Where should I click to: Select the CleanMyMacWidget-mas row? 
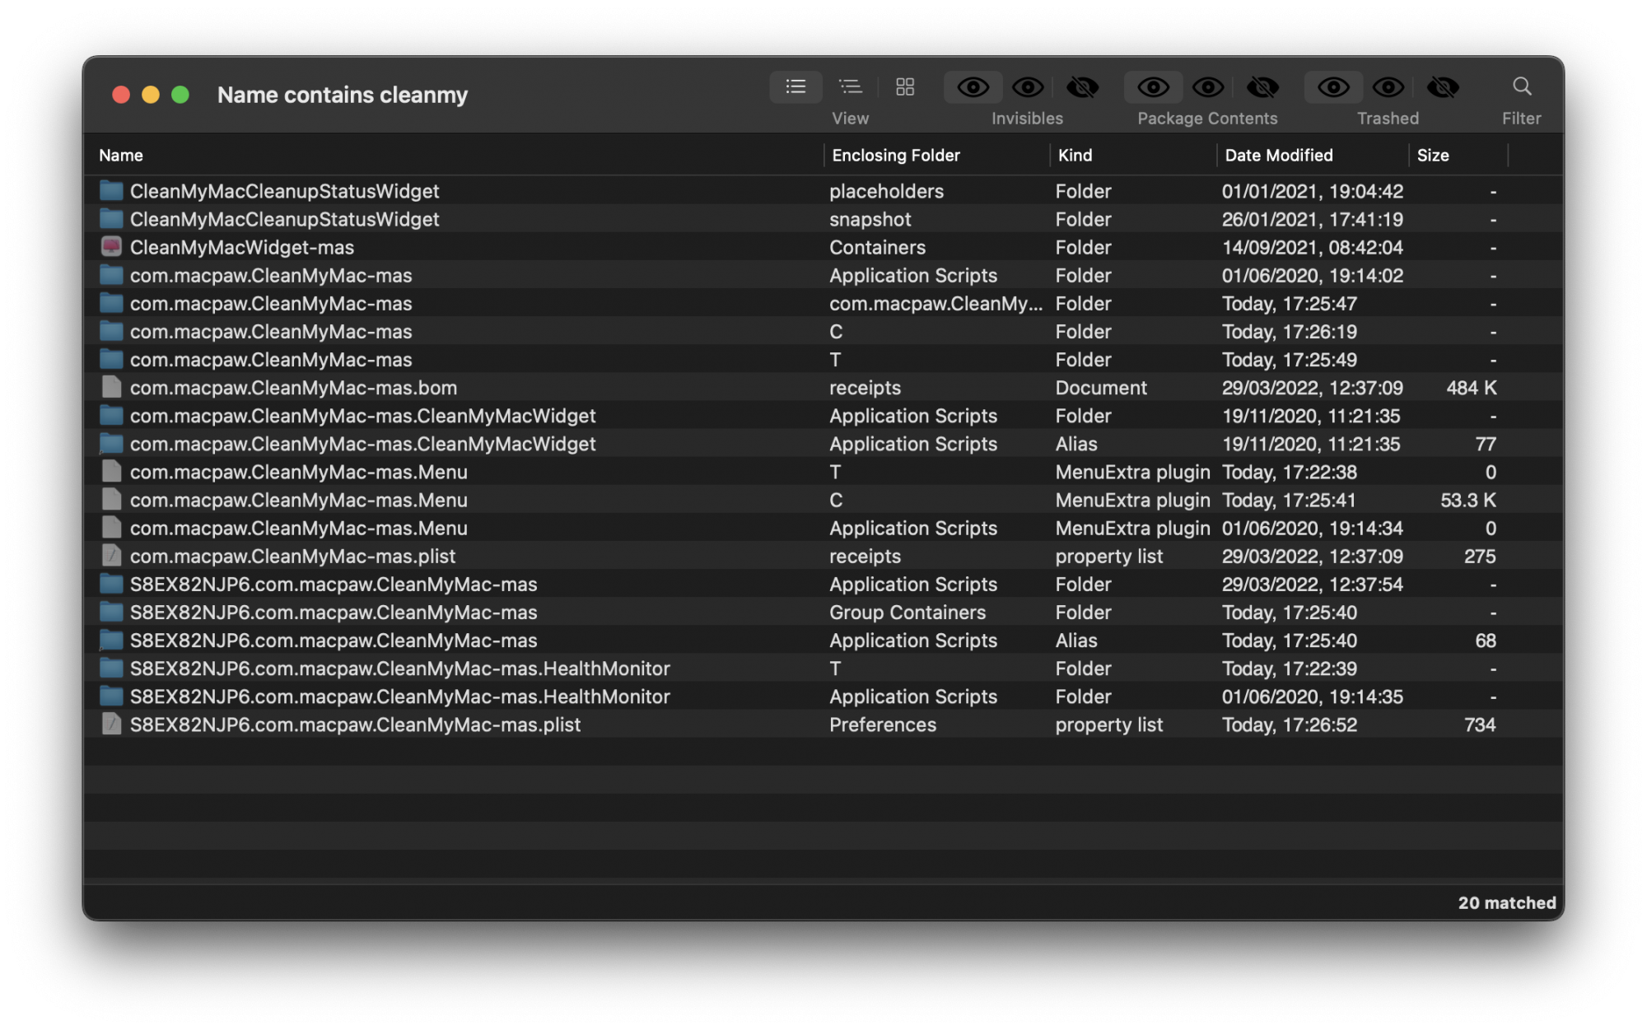[x=823, y=247]
